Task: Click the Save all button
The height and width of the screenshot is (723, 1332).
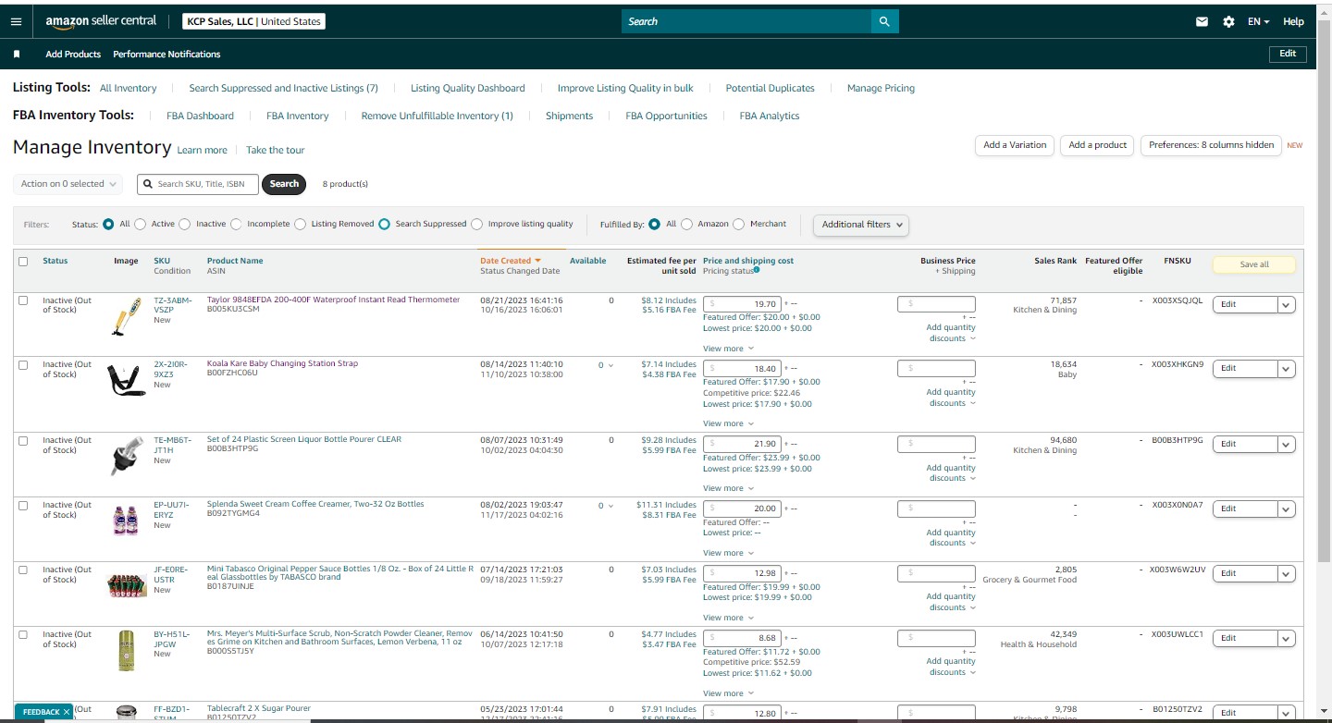Action: [1254, 264]
